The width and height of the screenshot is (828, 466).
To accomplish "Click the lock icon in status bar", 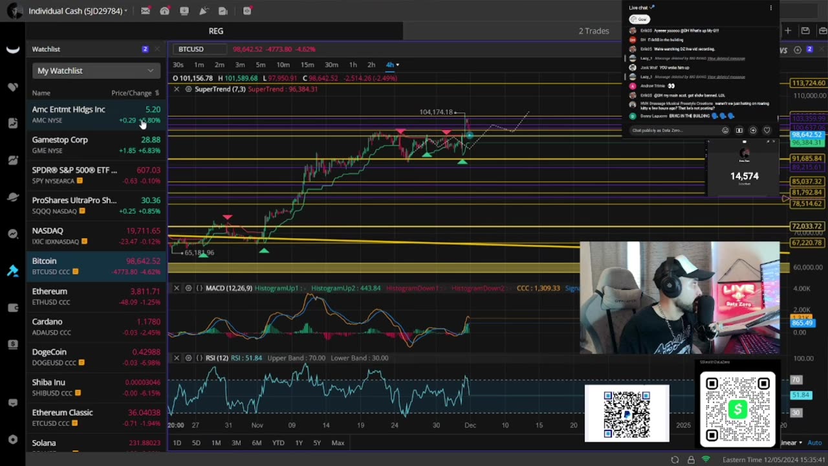I will tap(691, 460).
